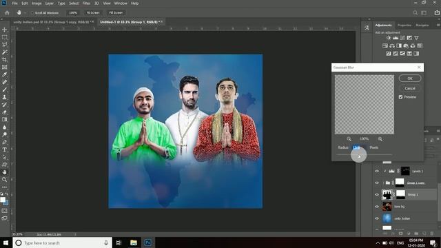This screenshot has width=441, height=248.
Task: Select the Gradient tool
Action: 5,119
